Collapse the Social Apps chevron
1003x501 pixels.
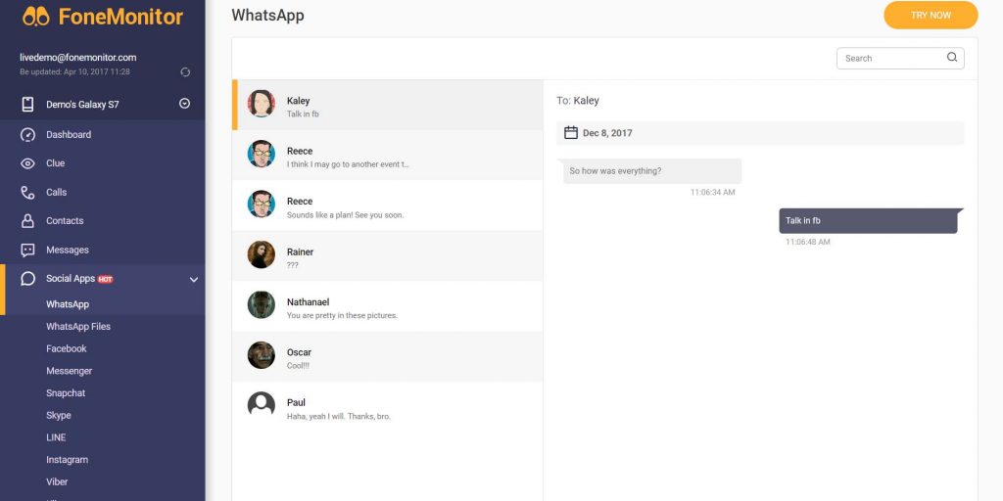194,279
